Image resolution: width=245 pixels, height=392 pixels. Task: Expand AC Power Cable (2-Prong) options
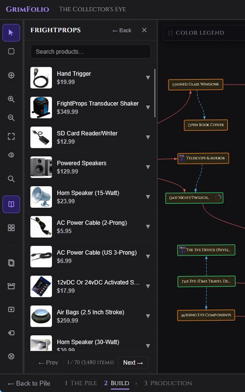click(x=148, y=227)
